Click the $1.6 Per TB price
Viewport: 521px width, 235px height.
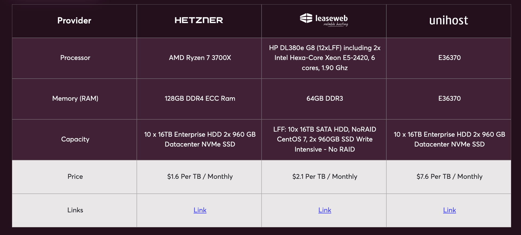pyautogui.click(x=200, y=177)
